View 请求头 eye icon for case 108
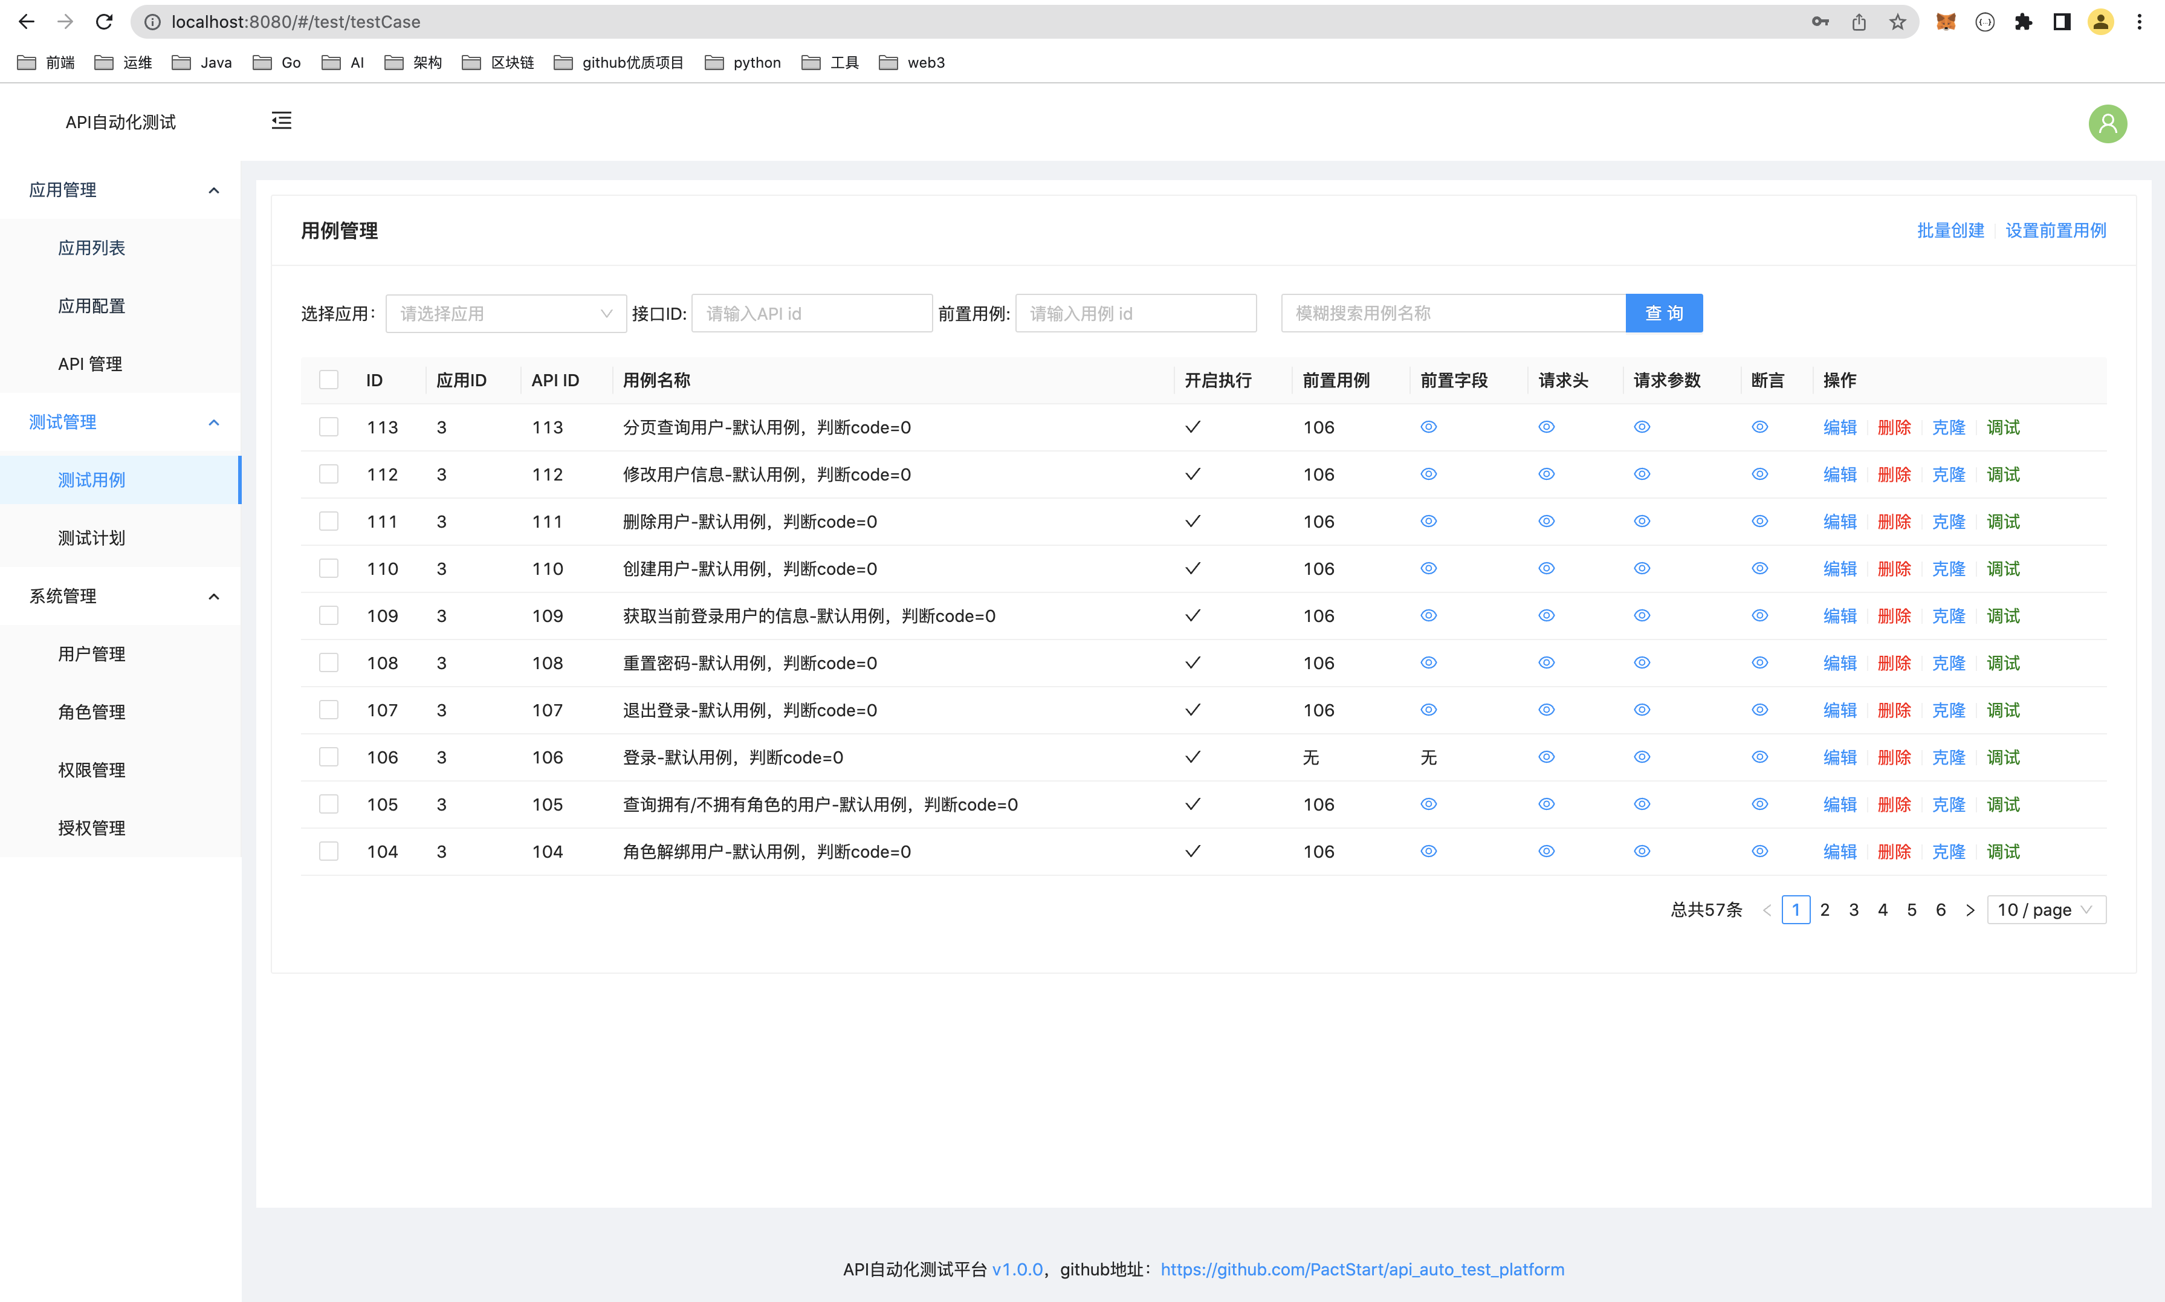This screenshot has height=1302, width=2165. point(1545,663)
